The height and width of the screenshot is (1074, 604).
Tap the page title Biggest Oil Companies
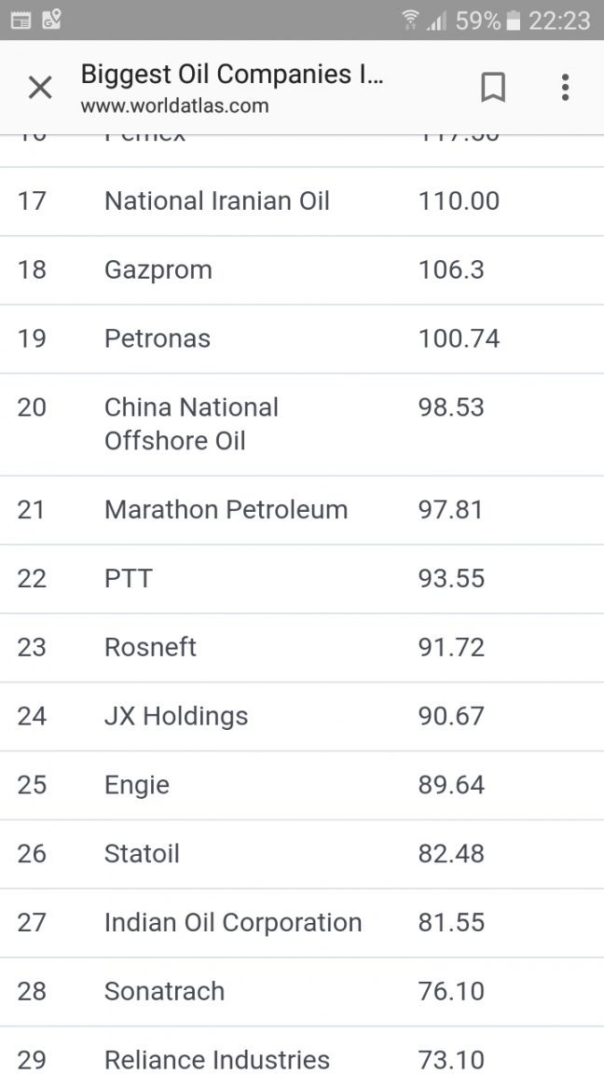pos(232,74)
